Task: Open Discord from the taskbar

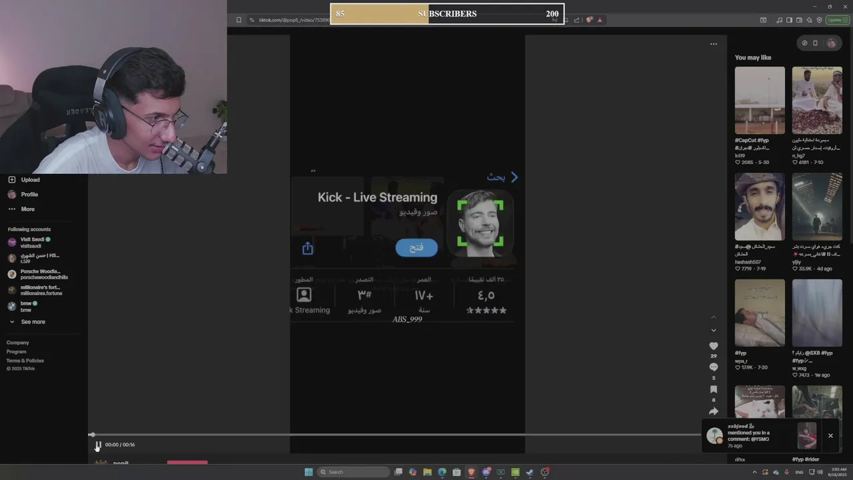Action: (486, 472)
